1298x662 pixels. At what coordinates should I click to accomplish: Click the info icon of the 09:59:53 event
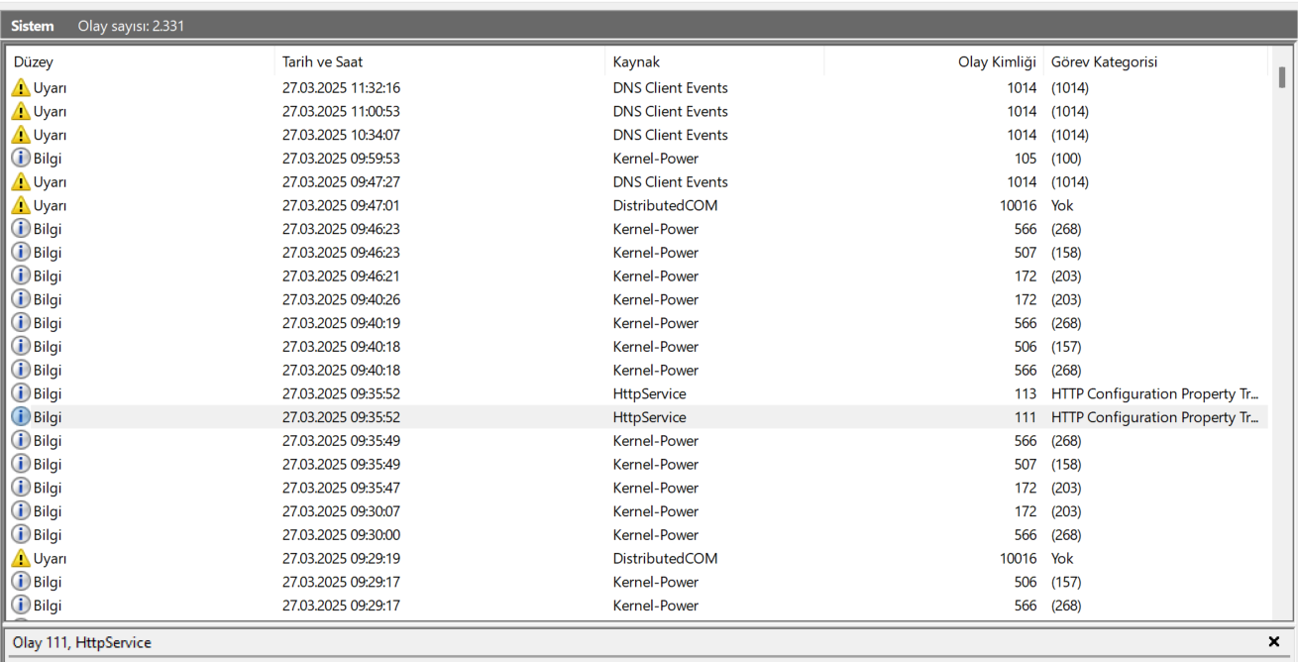21,159
